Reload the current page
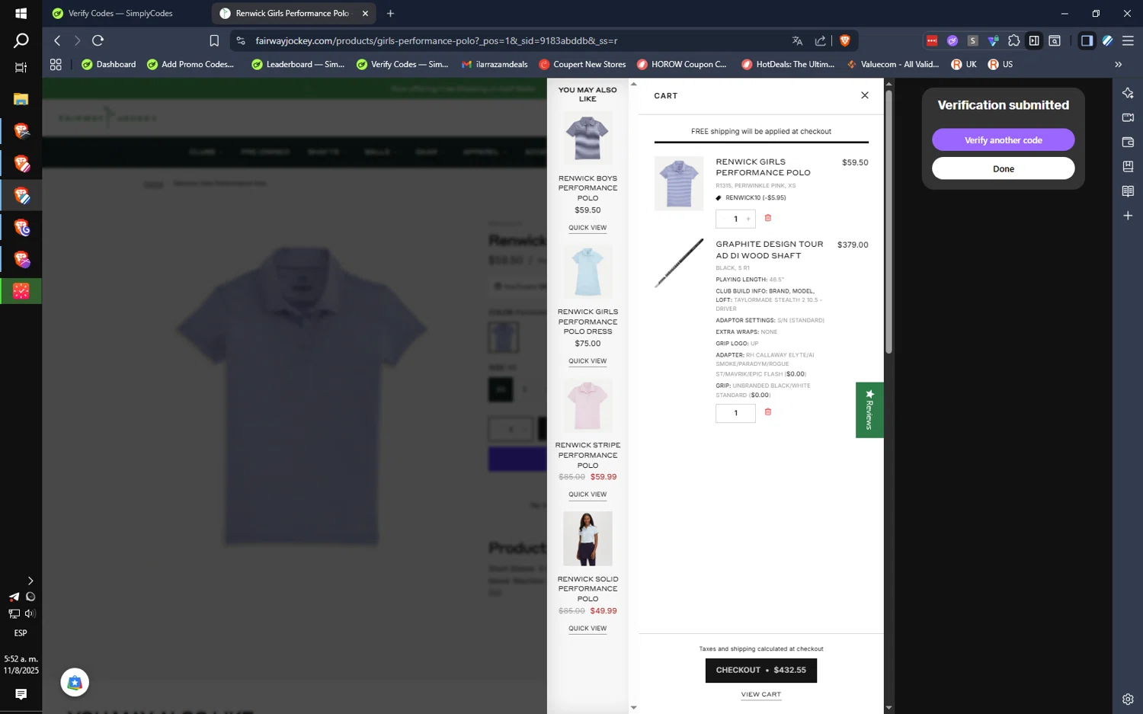This screenshot has width=1143, height=714. pos(98,40)
